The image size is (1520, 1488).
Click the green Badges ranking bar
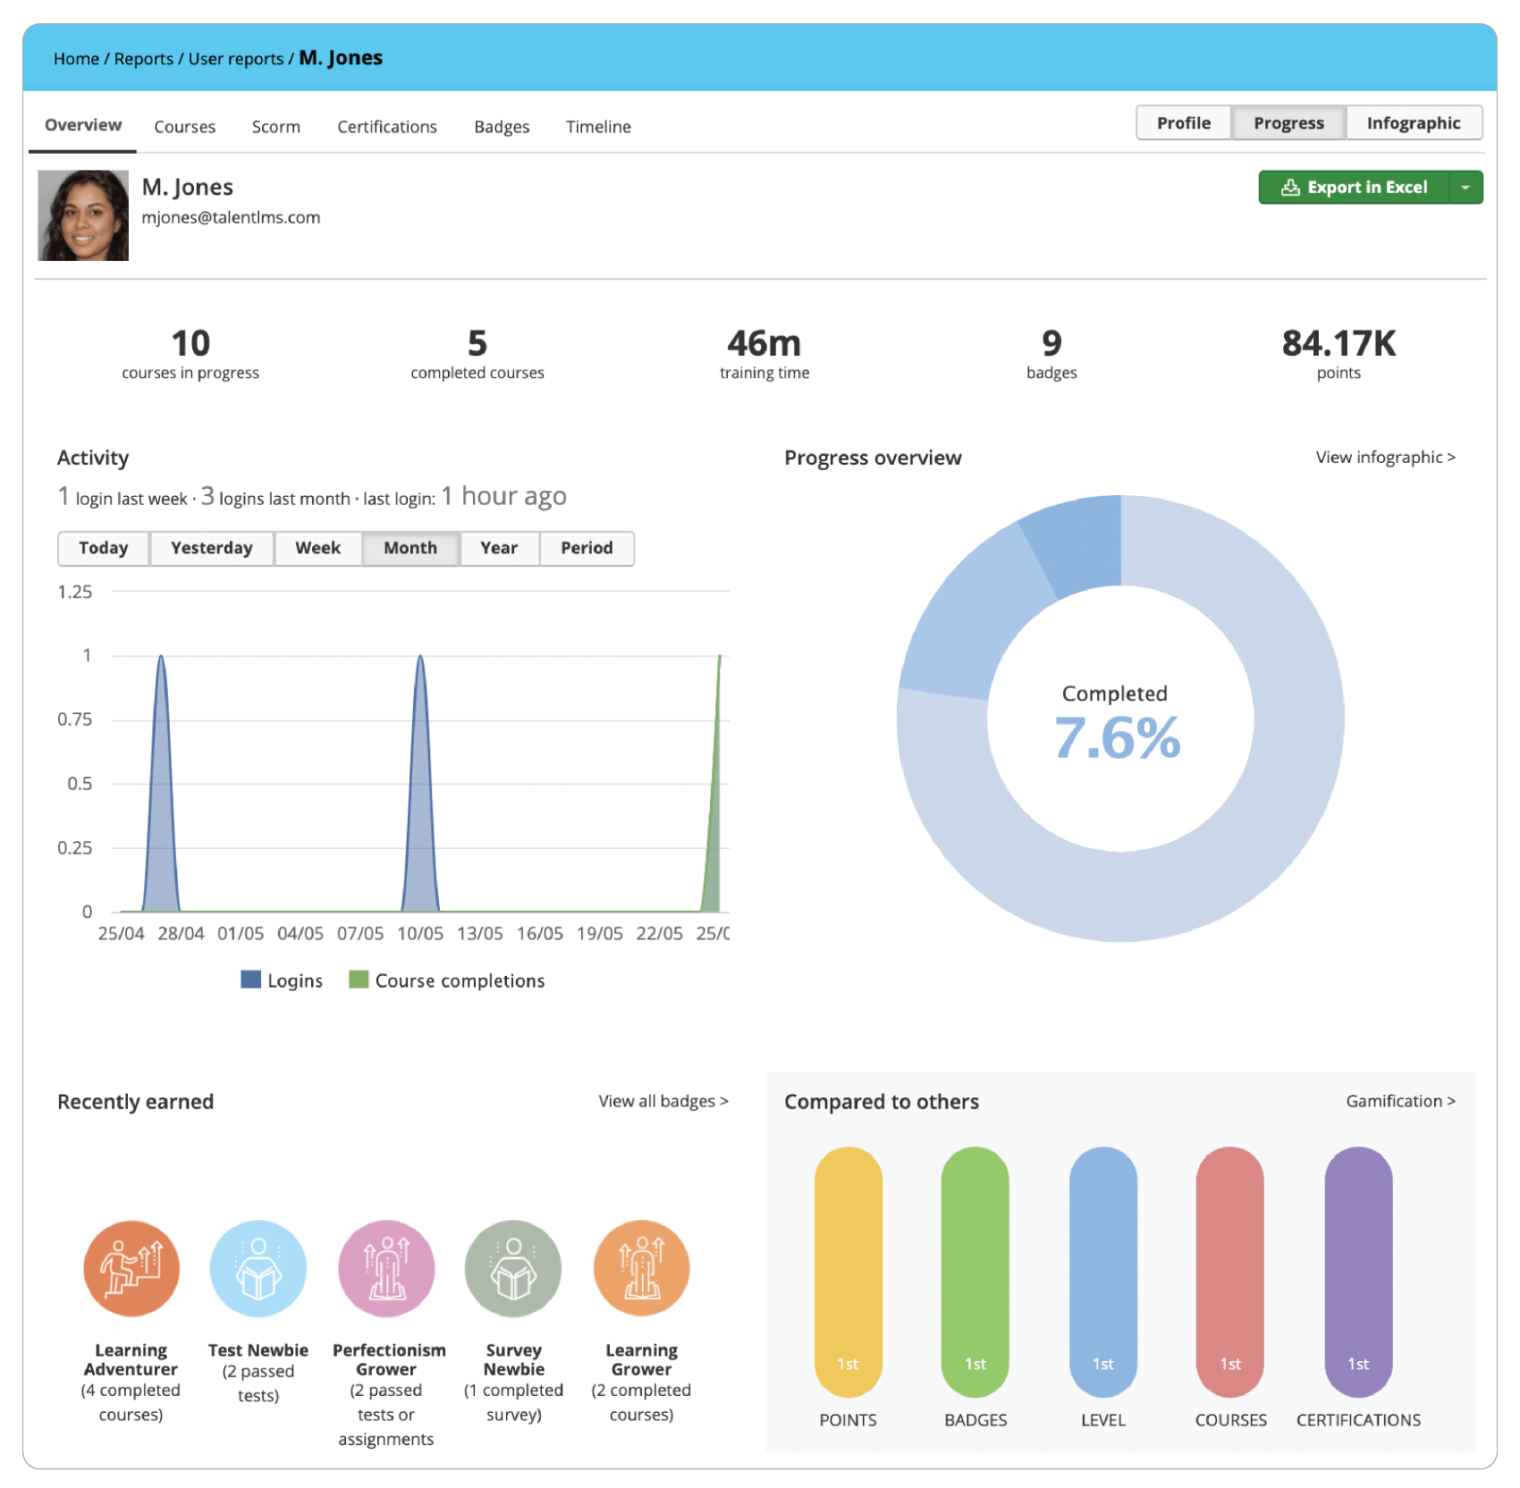[975, 1271]
